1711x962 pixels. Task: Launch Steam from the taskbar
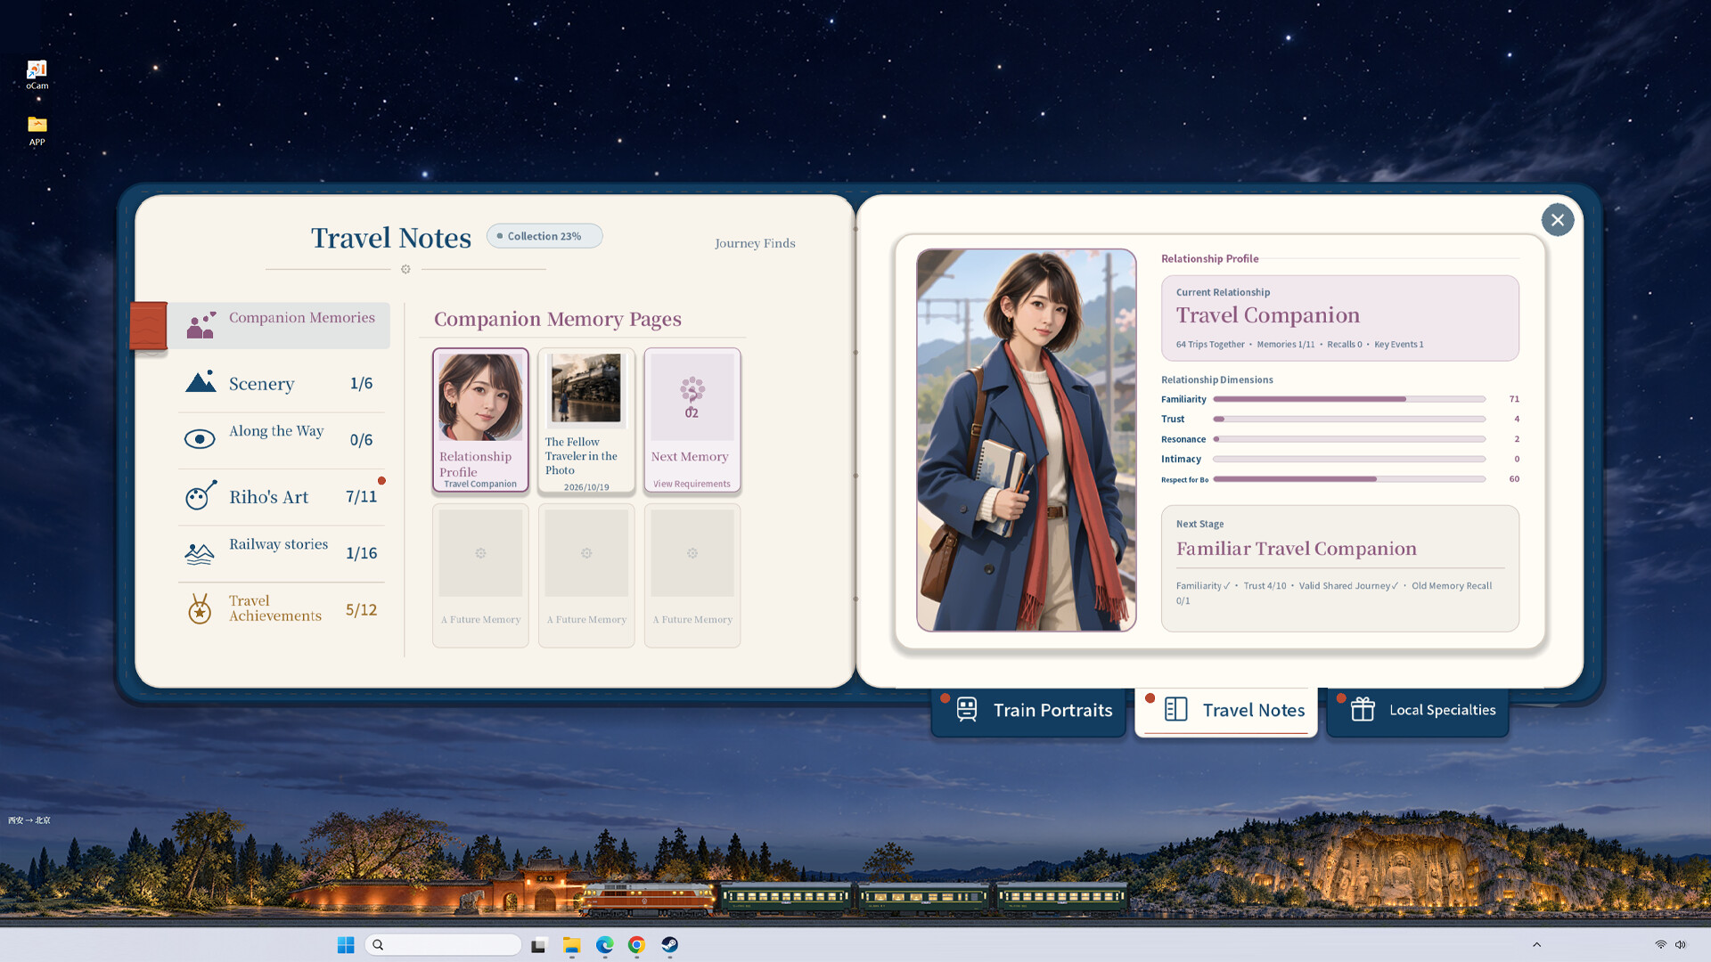coord(670,945)
